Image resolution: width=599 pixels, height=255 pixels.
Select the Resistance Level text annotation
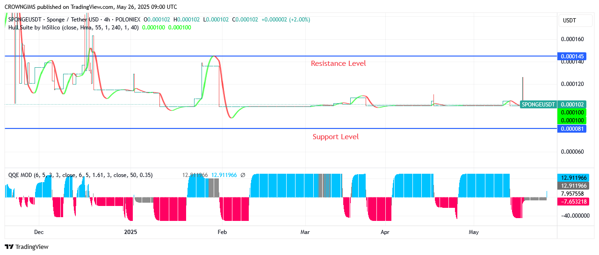[x=338, y=64]
